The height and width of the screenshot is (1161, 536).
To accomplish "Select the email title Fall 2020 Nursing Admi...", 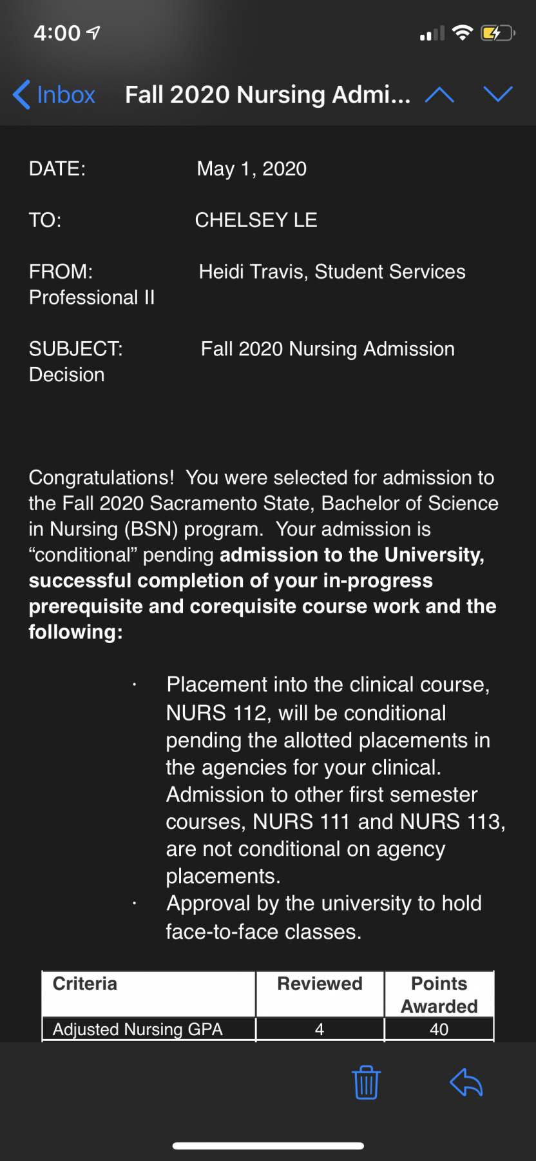I will point(267,95).
